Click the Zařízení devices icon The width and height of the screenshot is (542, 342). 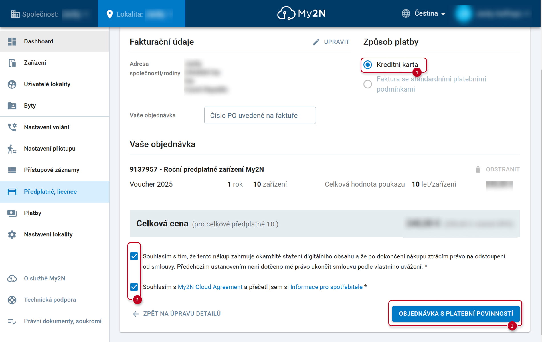[12, 63]
